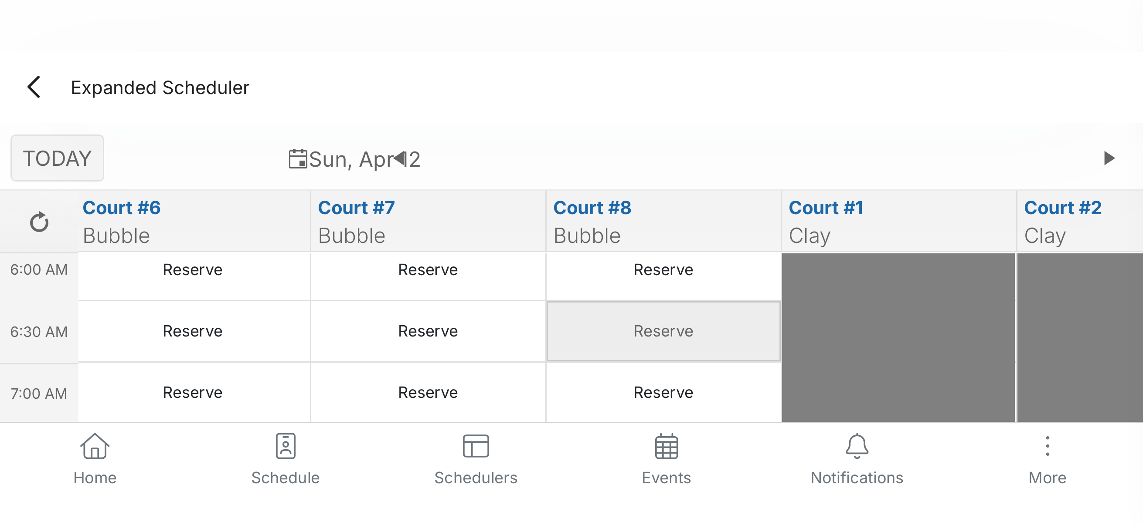Open Notifications bell
Viewport: 1143px width, 525px height.
pos(856,458)
